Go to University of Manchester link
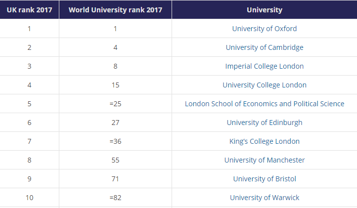Screen dimensions: 357x208 coord(265,160)
